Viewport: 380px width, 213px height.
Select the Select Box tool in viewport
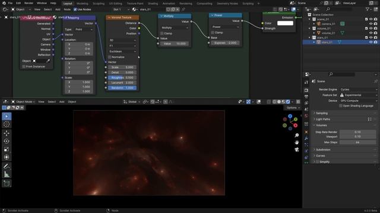(7, 117)
